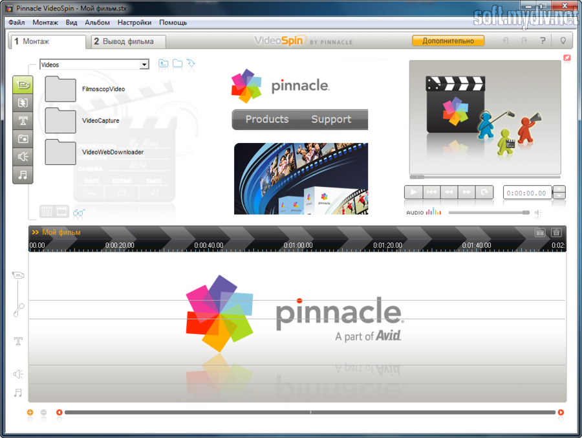The width and height of the screenshot is (582, 438).
Task: Click the sound effects track speaker icon
Action: (x=18, y=374)
